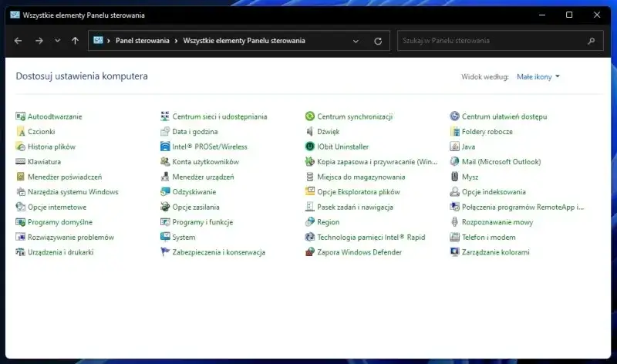The height and width of the screenshot is (364, 617).
Task: Open the Opcje indeksowania link
Action: pyautogui.click(x=494, y=192)
